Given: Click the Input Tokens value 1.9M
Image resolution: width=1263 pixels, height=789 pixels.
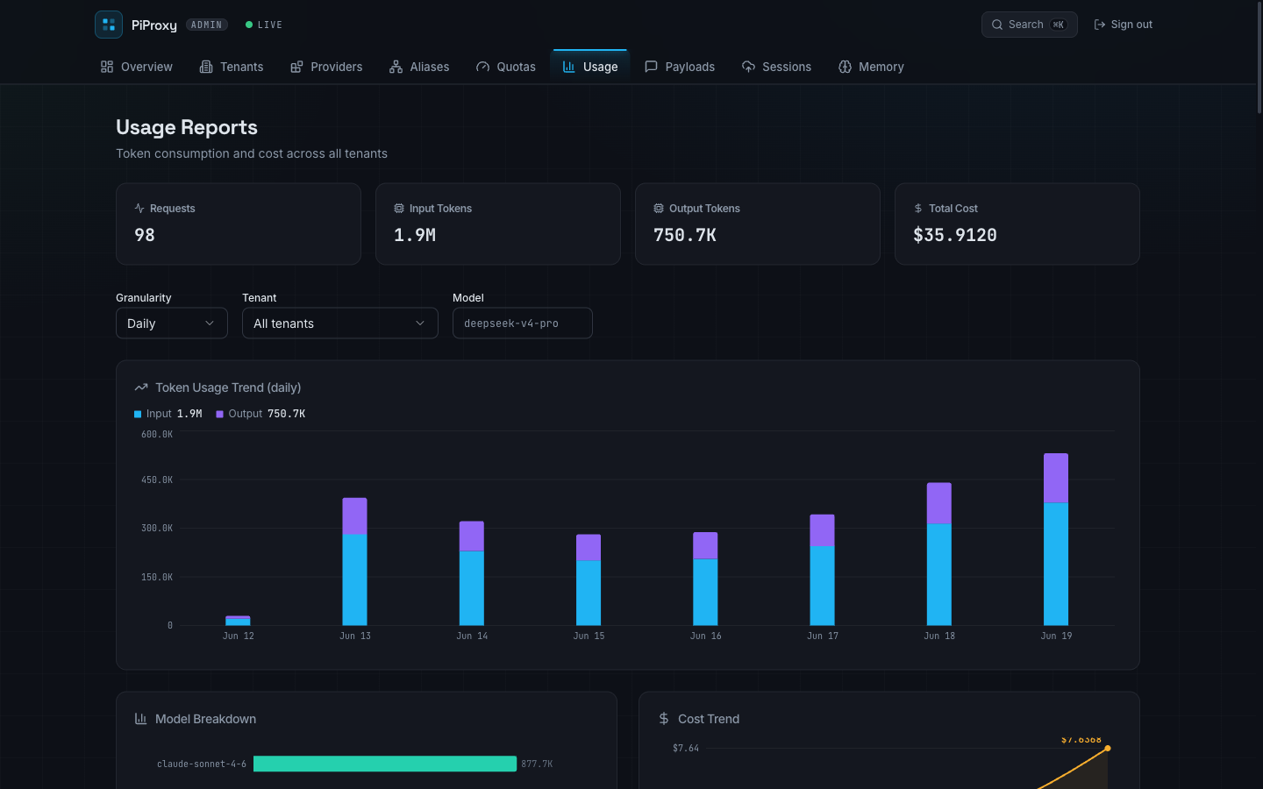Looking at the screenshot, I should [x=415, y=235].
